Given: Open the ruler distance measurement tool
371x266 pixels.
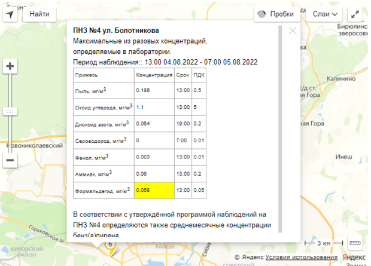Looking at the screenshot, I should tap(355, 243).
